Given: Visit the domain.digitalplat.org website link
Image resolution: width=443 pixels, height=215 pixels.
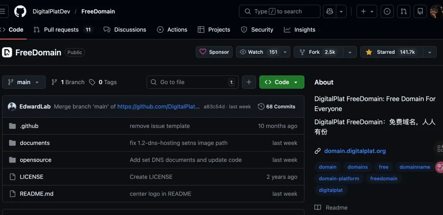Looking at the screenshot, I should click(x=355, y=151).
